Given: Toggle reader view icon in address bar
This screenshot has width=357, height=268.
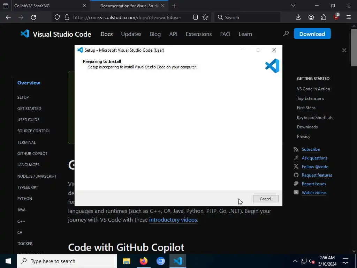Looking at the screenshot, I should pyautogui.click(x=195, y=17).
